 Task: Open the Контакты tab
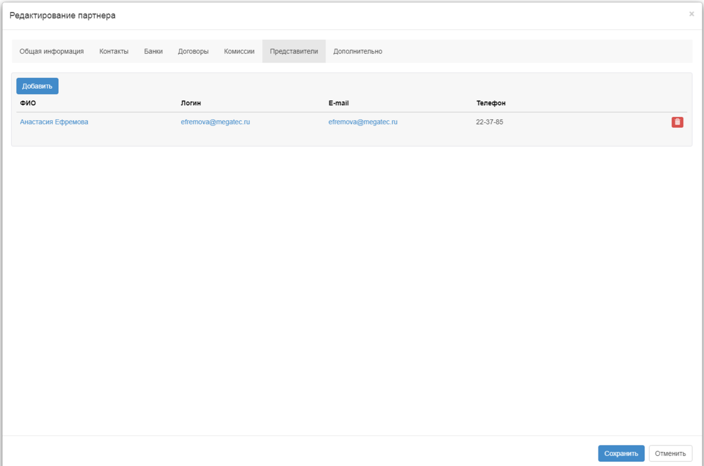pos(114,51)
